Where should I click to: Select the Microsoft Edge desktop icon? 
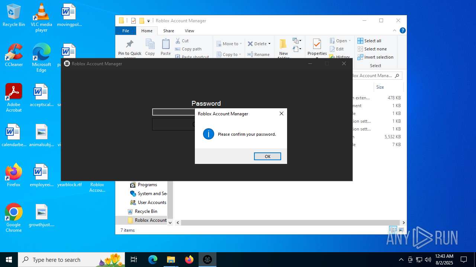pos(41,58)
